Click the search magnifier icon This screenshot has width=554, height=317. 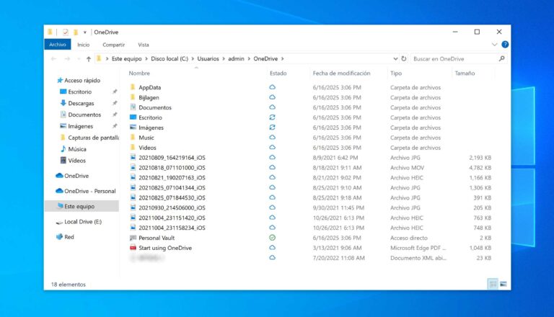coord(501,58)
